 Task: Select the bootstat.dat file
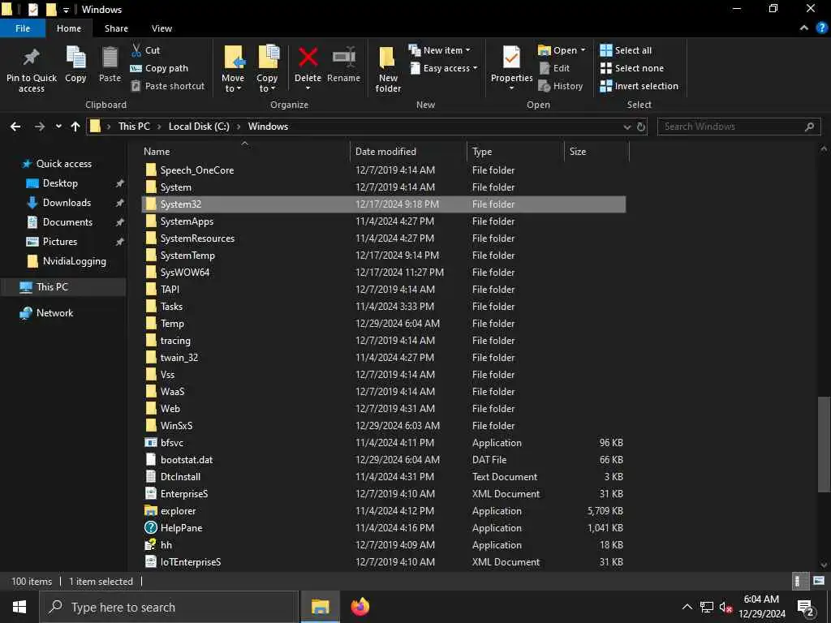click(x=384, y=460)
